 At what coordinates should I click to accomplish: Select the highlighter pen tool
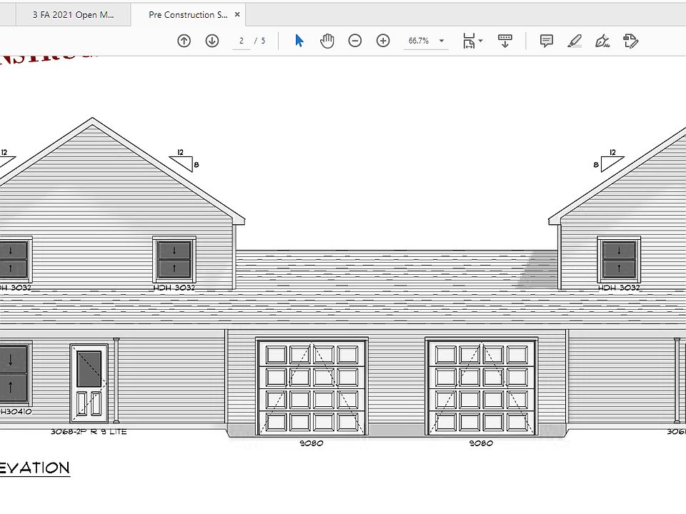click(x=575, y=41)
